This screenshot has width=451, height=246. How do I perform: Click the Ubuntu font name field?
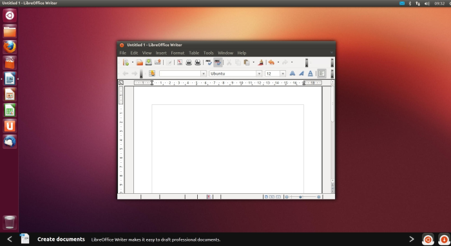[x=233, y=73]
